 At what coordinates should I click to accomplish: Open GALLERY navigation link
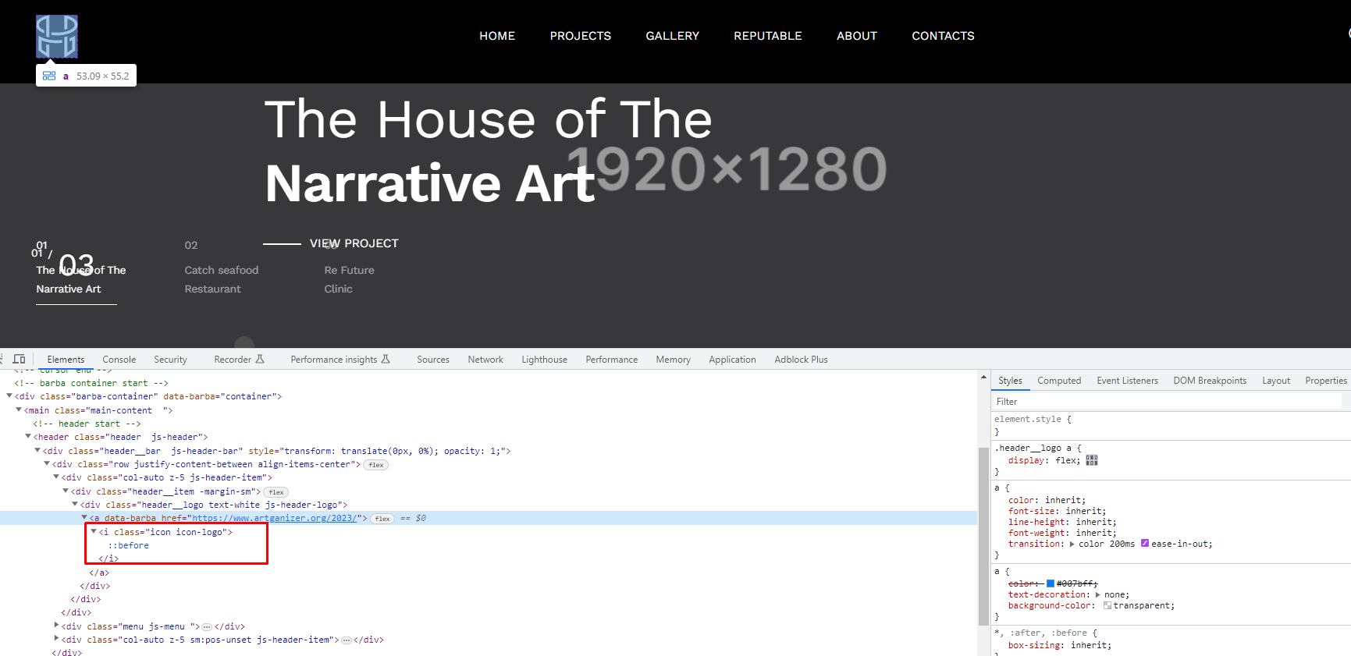click(672, 36)
